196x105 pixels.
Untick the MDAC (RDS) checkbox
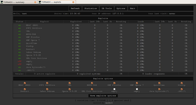click(x=25, y=83)
